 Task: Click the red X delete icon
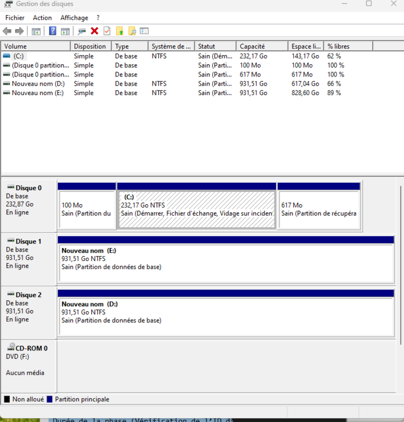tap(95, 32)
